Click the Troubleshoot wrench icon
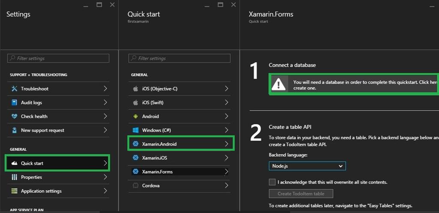This screenshot has height=213, width=439. pyautogui.click(x=14, y=89)
